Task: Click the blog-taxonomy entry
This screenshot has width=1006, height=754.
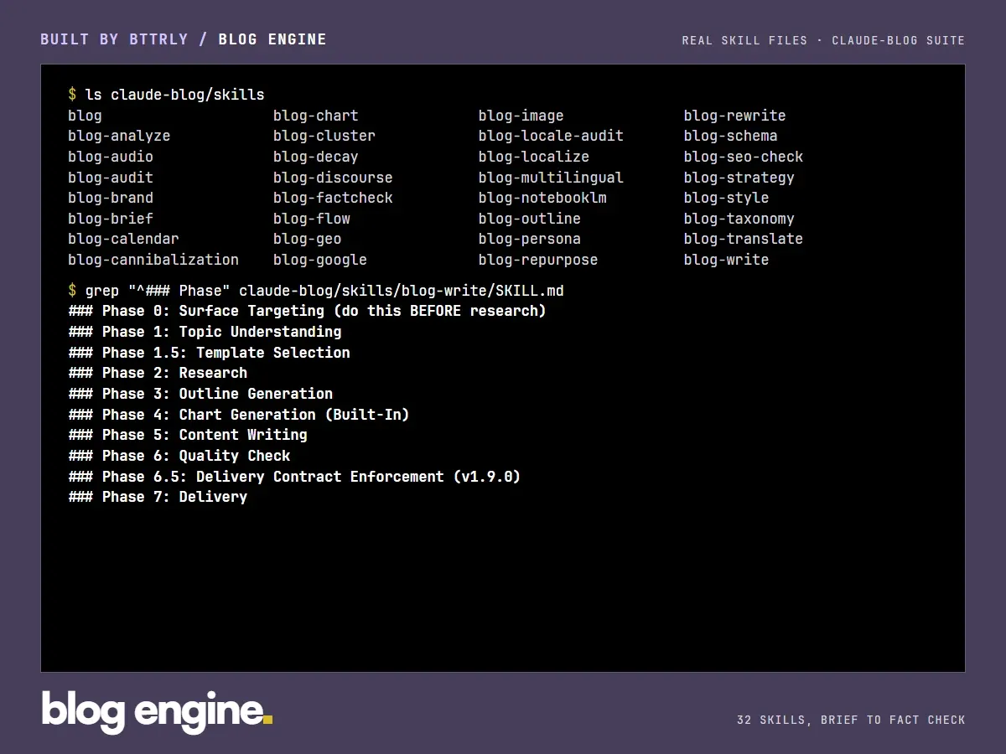Action: click(739, 219)
